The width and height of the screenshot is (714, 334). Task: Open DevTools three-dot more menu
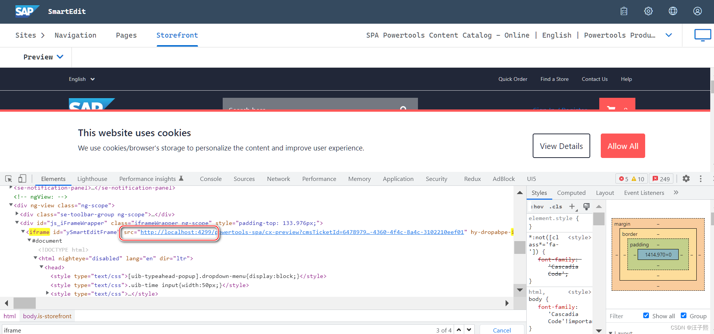point(700,179)
